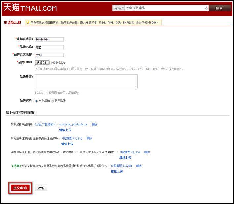Open 付款截图 file in trademark certificate row

(72, 138)
